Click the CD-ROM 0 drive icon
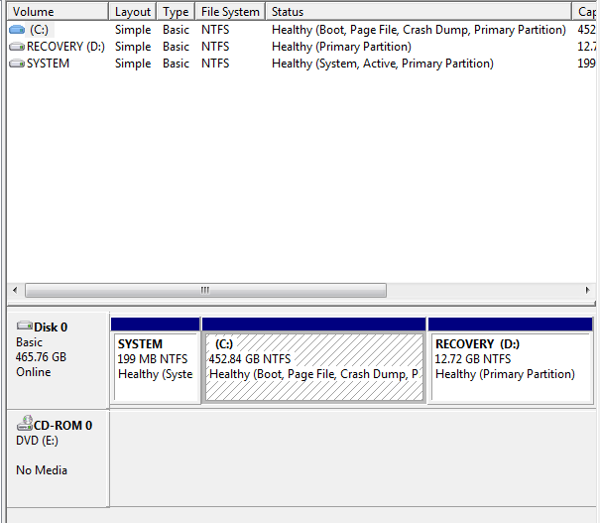Image resolution: width=600 pixels, height=523 pixels. [25, 424]
